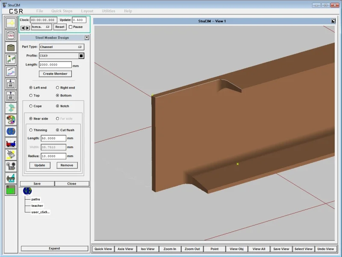The width and height of the screenshot is (342, 257).
Task: Click the View Obj button
Action: [237, 249]
